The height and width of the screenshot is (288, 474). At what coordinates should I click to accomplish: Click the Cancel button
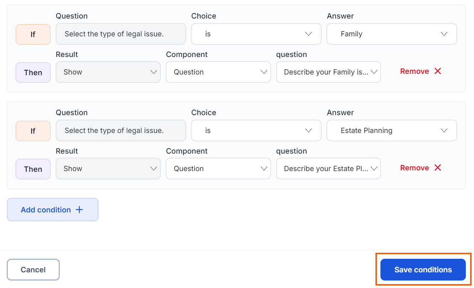[33, 270]
